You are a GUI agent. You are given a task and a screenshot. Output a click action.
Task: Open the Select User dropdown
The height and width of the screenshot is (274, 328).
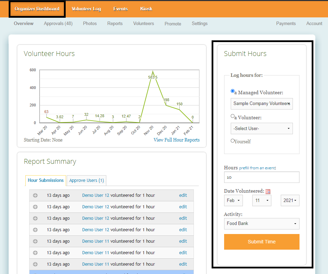point(262,128)
